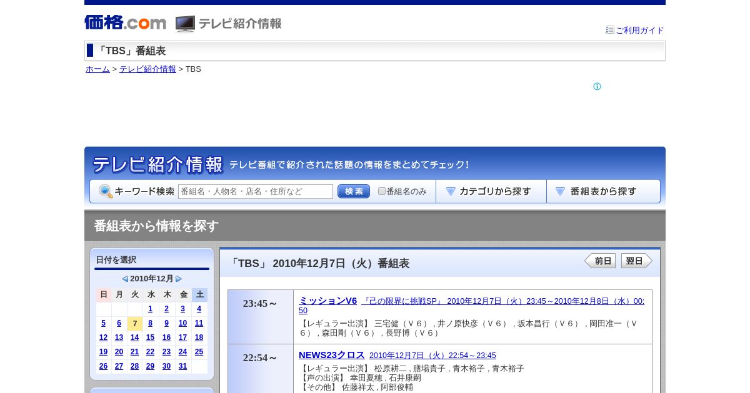Open NEWS23クロス 22:54～23:45 time link
This screenshot has height=393, width=750.
[432, 356]
